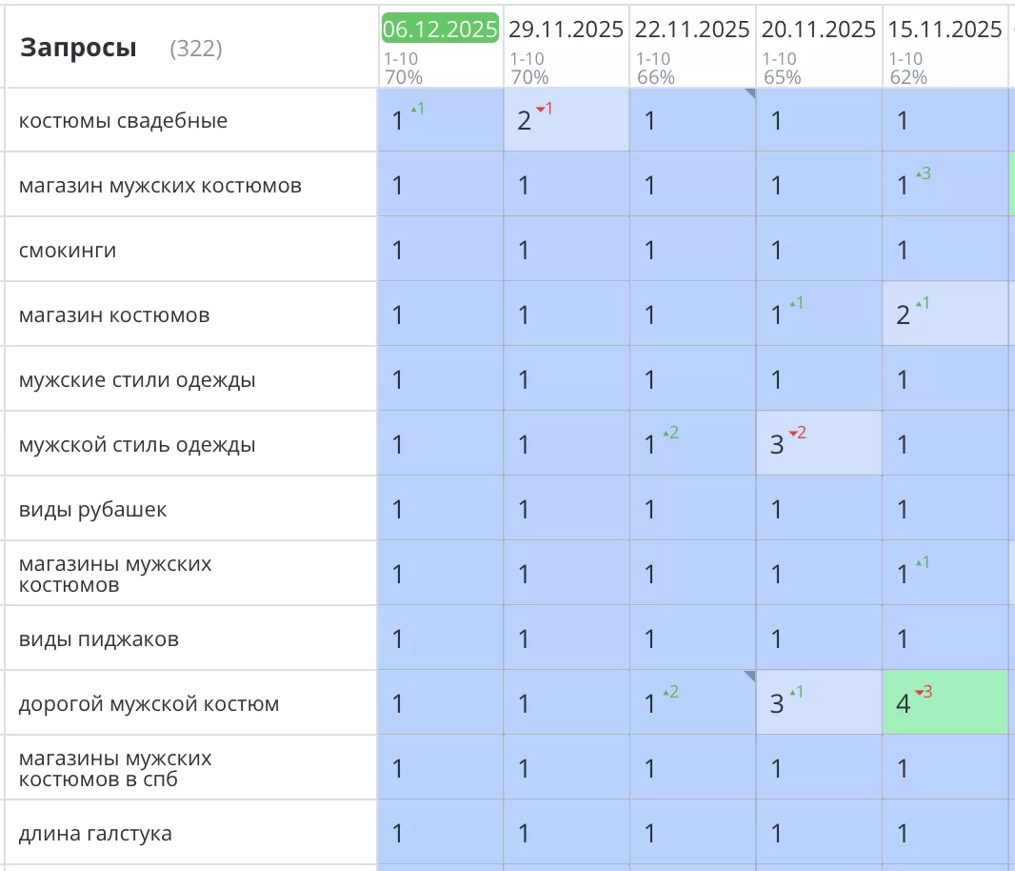1015x871 pixels.
Task: Click note marker in дорогой мужской костюм 22.11.2025 cell
Action: 750,676
